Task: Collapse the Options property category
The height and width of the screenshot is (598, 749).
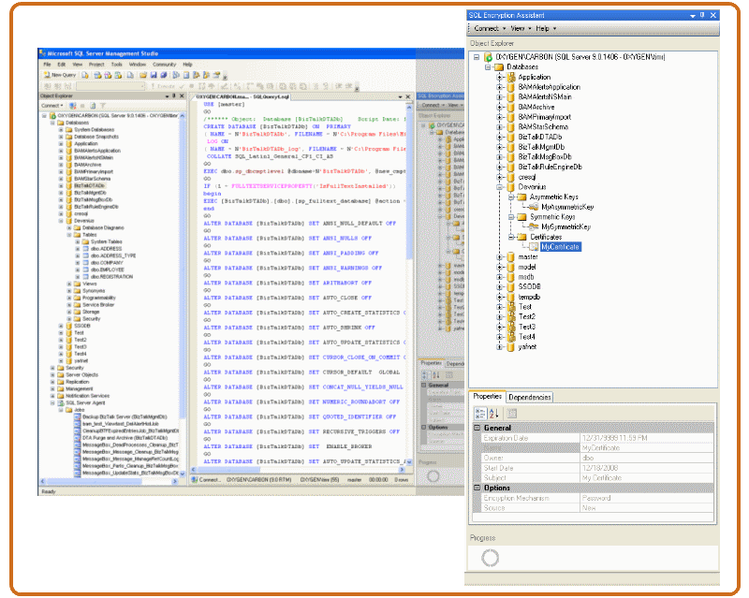Action: [x=477, y=488]
